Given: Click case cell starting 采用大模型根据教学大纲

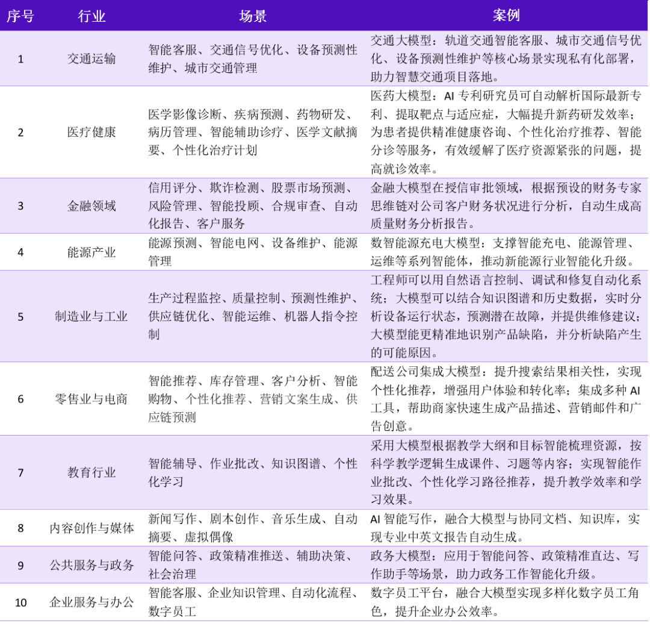Looking at the screenshot, I should coord(506,472).
